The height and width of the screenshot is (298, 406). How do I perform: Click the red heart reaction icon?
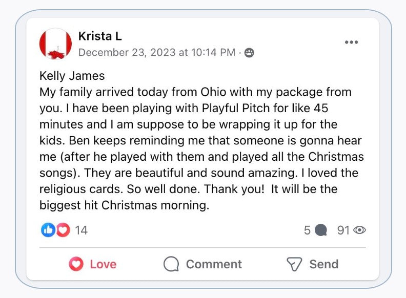point(63,230)
